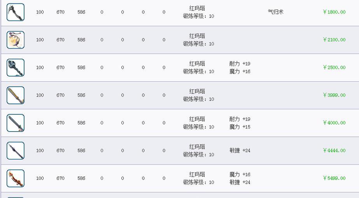Click the 气归术 skill text
Screen dimensions: 359x198
click(276, 12)
